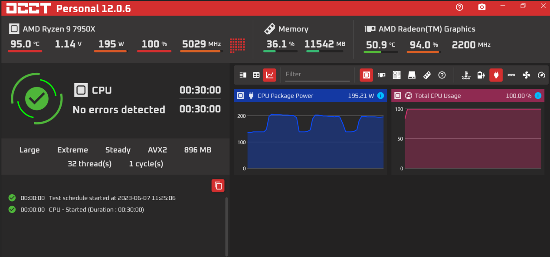Image resolution: width=550 pixels, height=257 pixels.
Task: Toggle the voltage battery sensor filter
Action: (x=481, y=75)
